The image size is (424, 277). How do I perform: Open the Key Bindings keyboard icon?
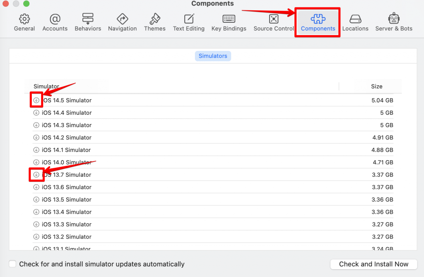(x=229, y=19)
